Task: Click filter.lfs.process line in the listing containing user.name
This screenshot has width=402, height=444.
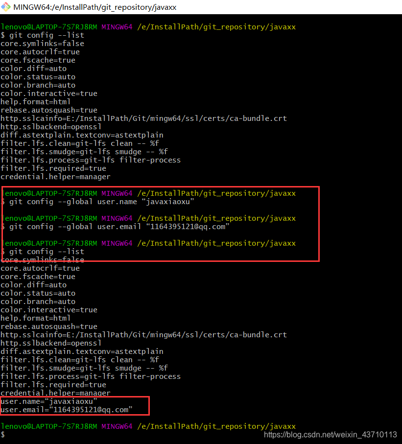Action: [91, 376]
